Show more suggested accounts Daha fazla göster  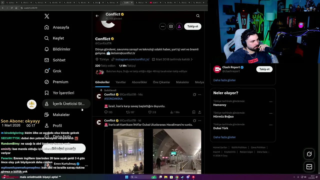(224, 80)
